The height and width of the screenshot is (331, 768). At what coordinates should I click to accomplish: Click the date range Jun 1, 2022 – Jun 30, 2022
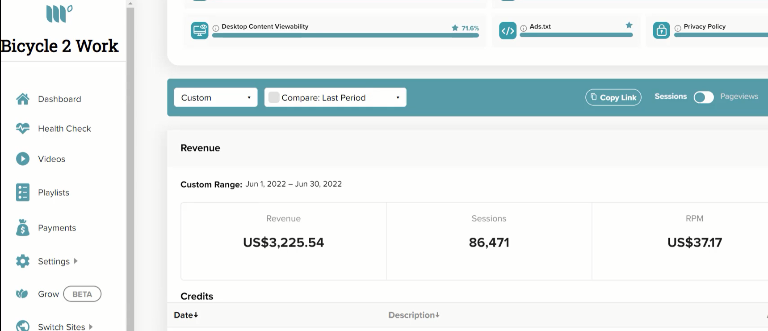point(294,184)
